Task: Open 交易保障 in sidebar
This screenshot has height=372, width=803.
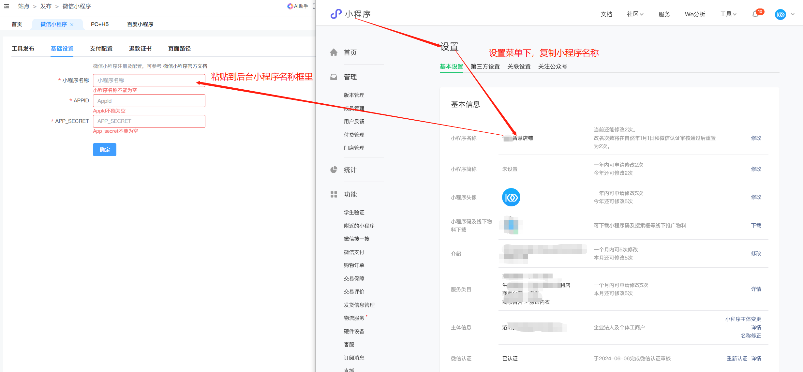Action: [x=354, y=278]
